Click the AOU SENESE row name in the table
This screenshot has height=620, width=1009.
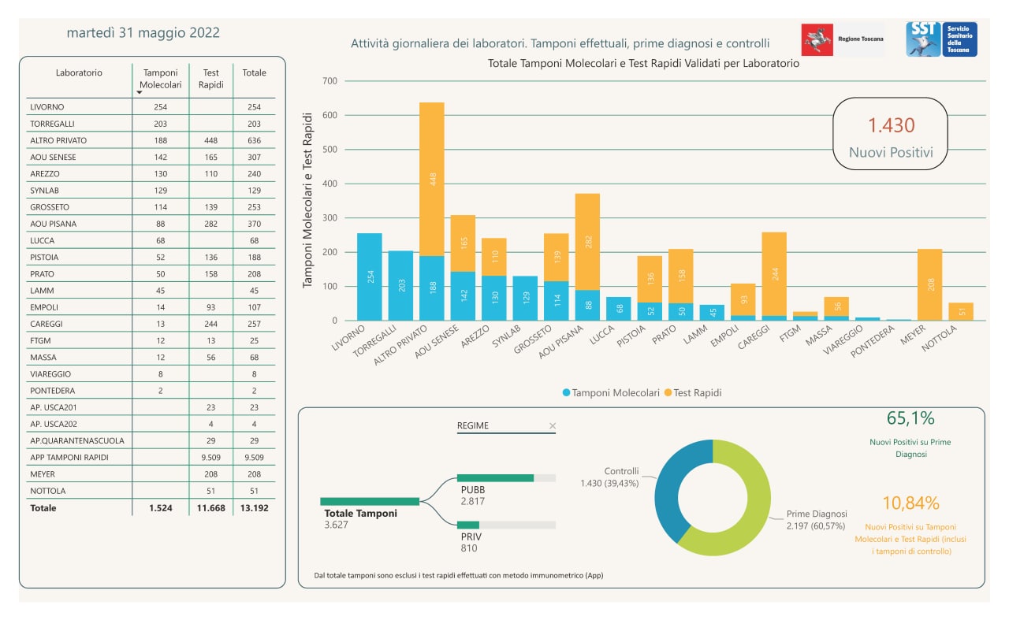(53, 157)
